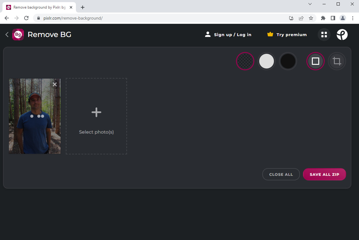Open Chrome's three-dot menu
The height and width of the screenshot is (240, 359).
pos(353,18)
